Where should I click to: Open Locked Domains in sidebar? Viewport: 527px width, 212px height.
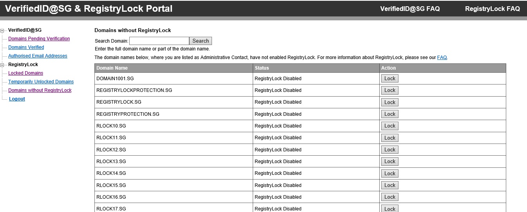25,73
